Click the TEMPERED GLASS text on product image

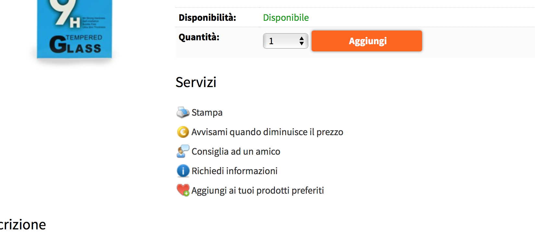click(x=76, y=44)
